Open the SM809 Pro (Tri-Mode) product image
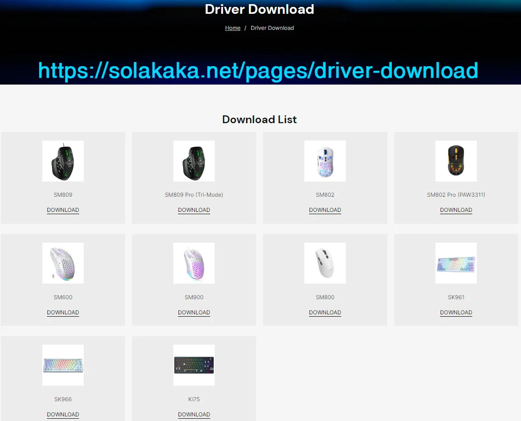Screen dimensions: 521x421 click(194, 161)
